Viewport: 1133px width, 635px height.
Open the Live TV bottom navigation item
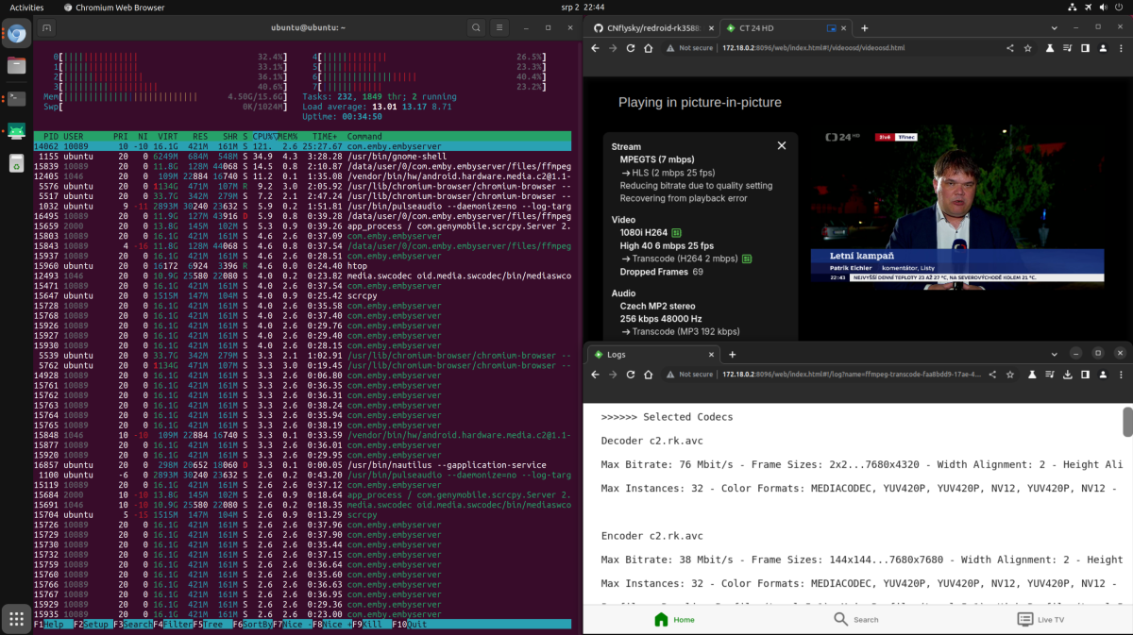point(1040,619)
